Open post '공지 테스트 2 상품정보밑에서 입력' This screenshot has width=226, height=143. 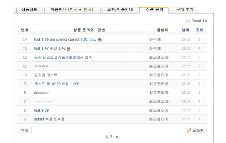click(63, 57)
